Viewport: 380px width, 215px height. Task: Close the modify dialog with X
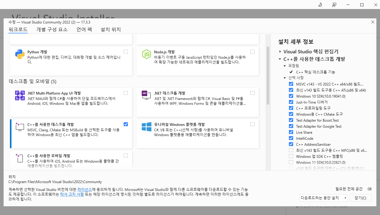(x=373, y=22)
